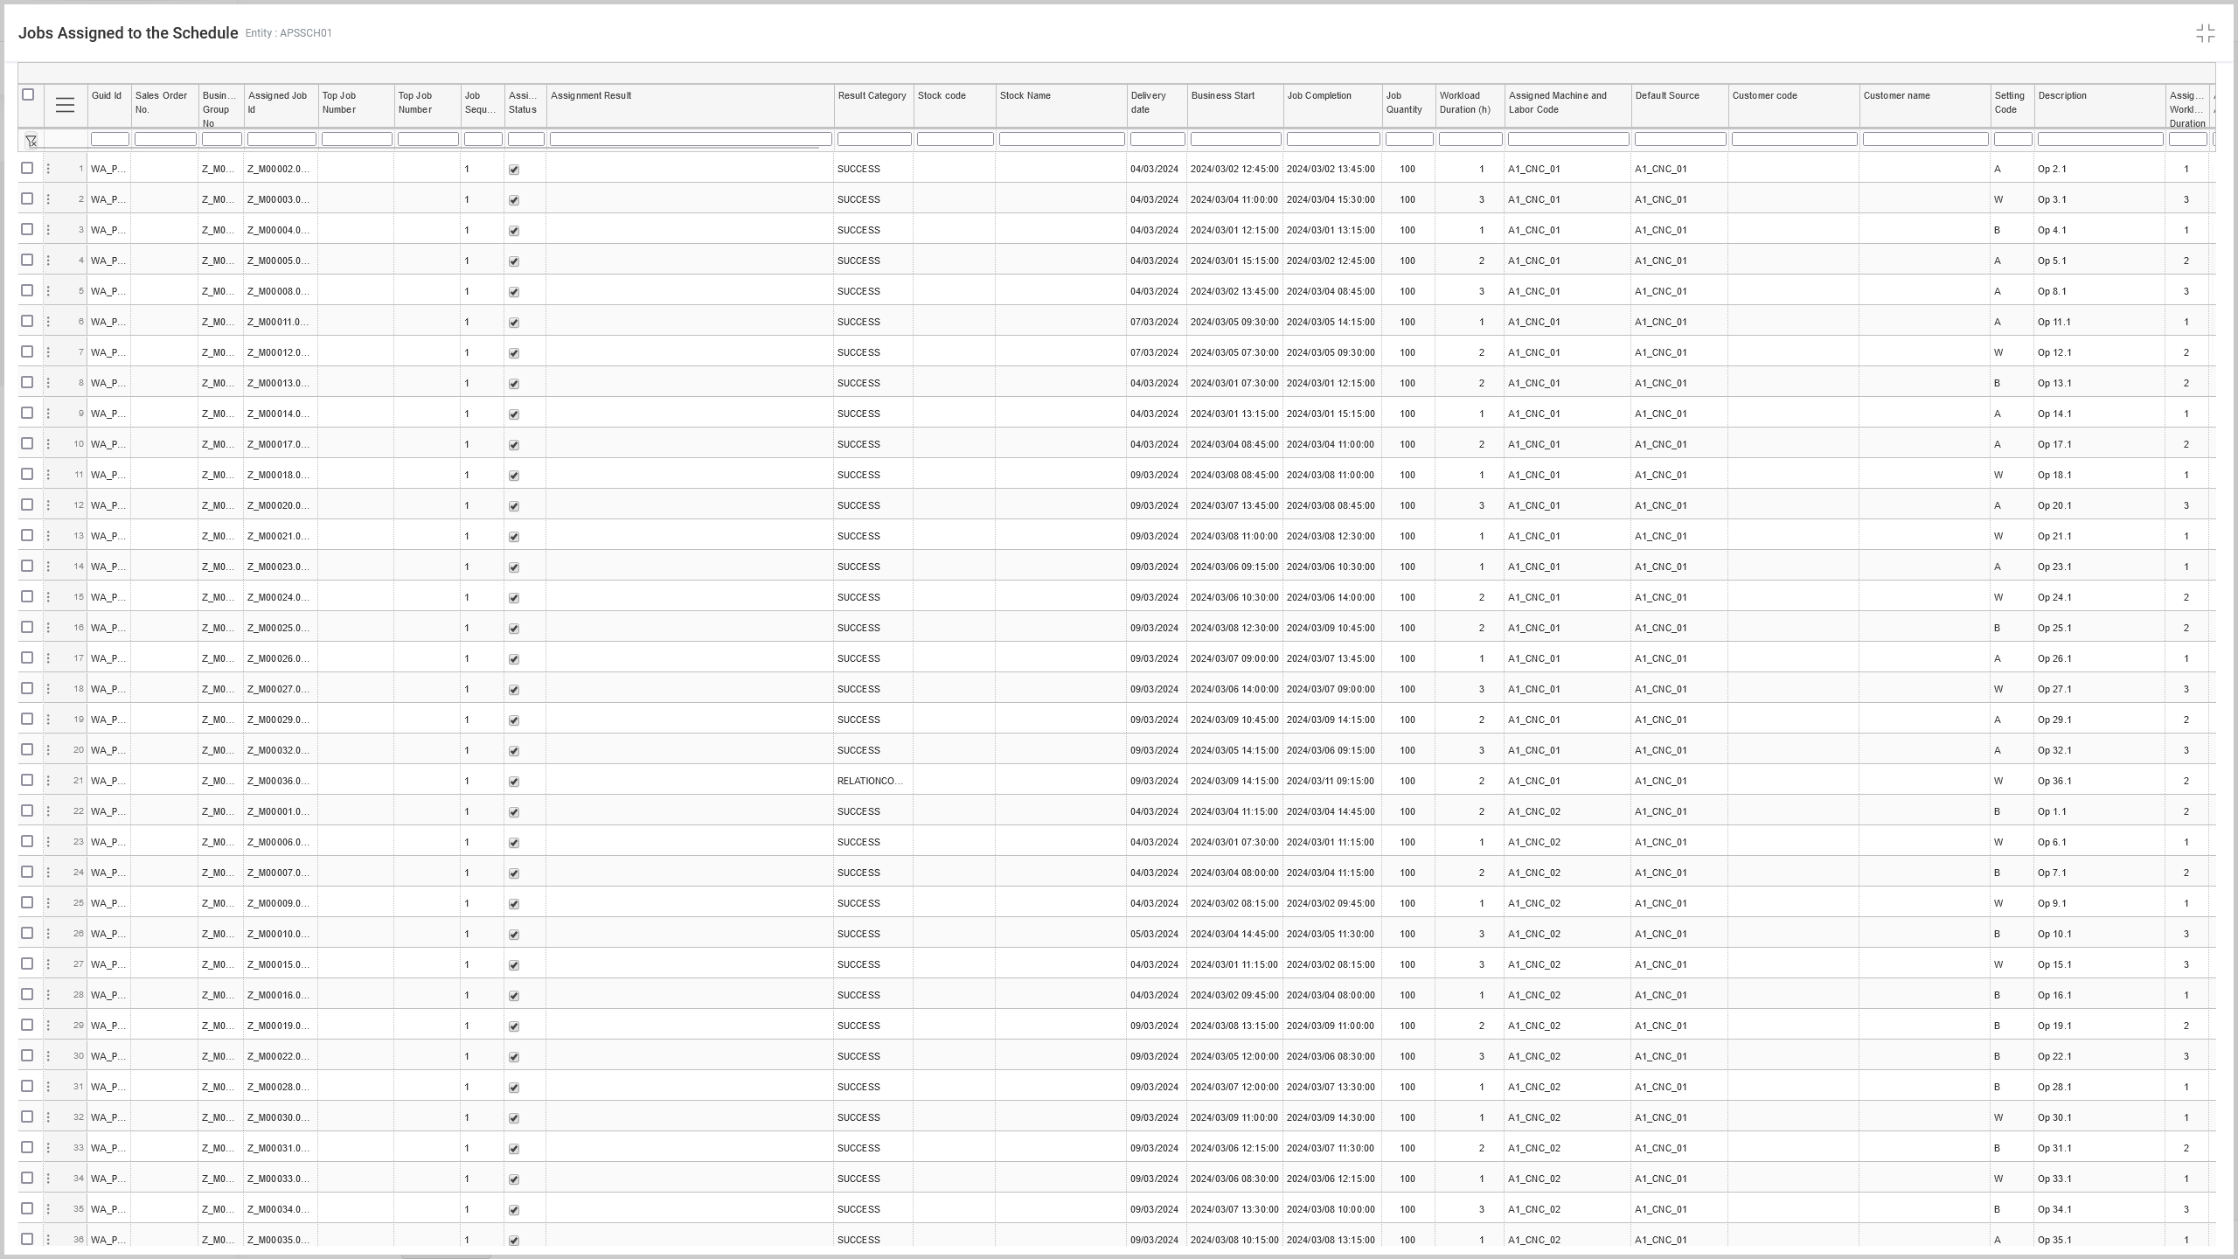The image size is (2238, 1259).
Task: Click the Business Start column header
Action: 1222,96
